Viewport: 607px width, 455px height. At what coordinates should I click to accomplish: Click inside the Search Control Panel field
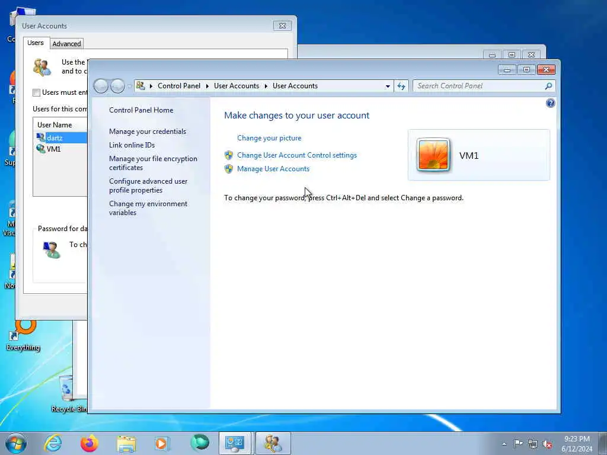point(478,86)
